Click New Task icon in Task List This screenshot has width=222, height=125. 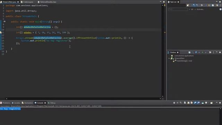(x=188, y=5)
